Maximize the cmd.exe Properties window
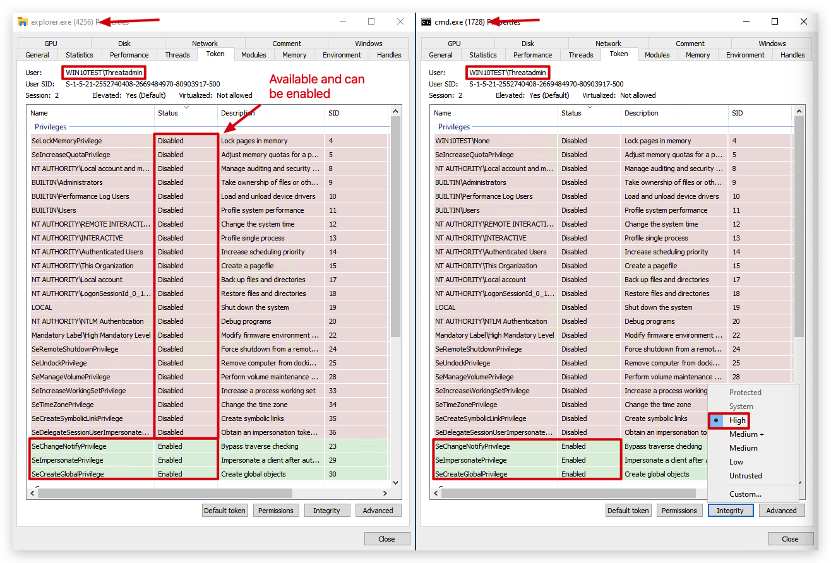Screen dimensions: 831x563 point(775,21)
